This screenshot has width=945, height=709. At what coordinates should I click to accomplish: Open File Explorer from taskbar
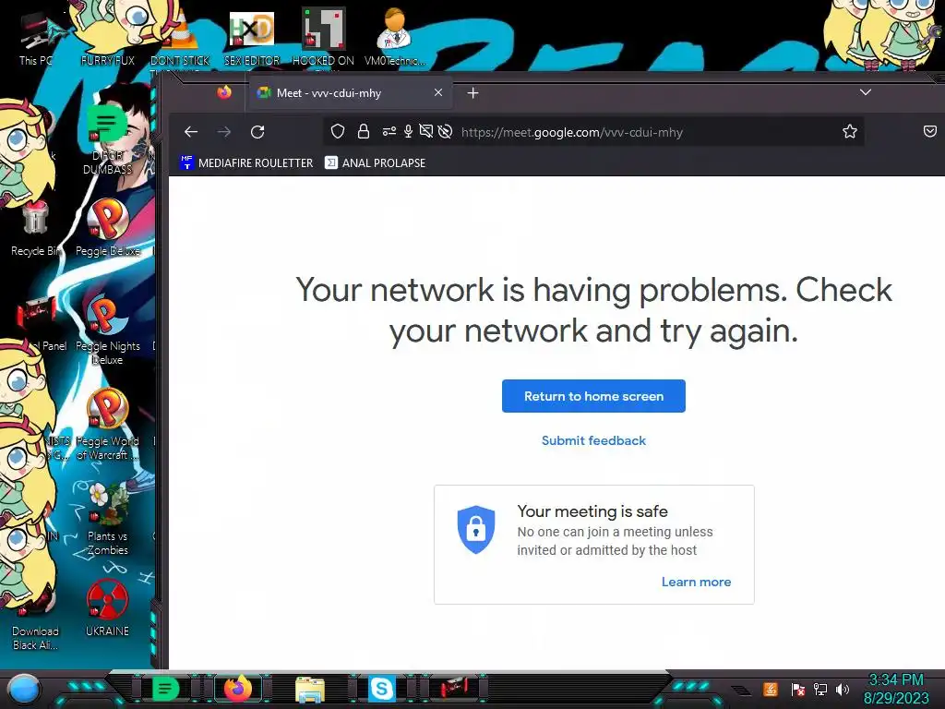click(310, 690)
